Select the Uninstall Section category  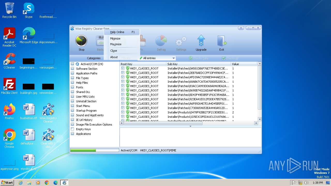coord(86,101)
